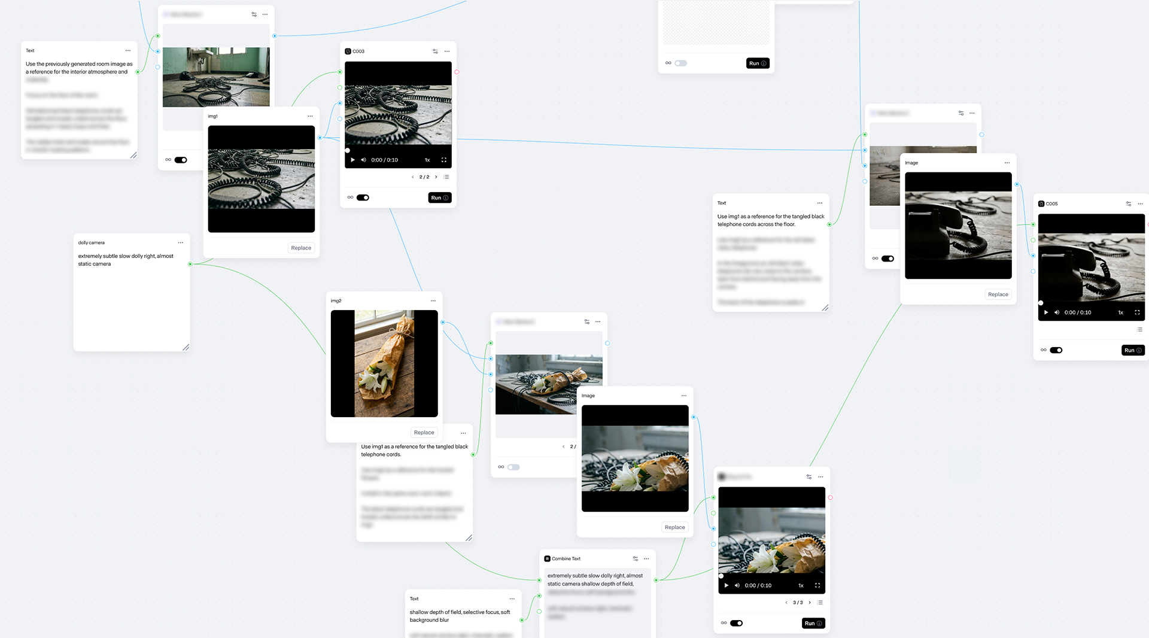The height and width of the screenshot is (638, 1149).
Task: Toggle the switch under the green room image node
Action: tap(181, 160)
